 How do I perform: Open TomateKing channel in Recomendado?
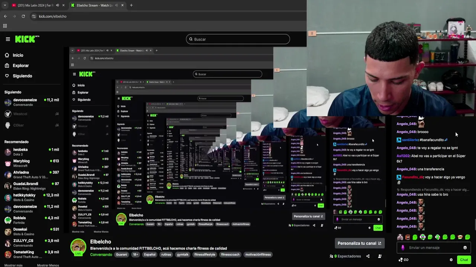[32, 254]
